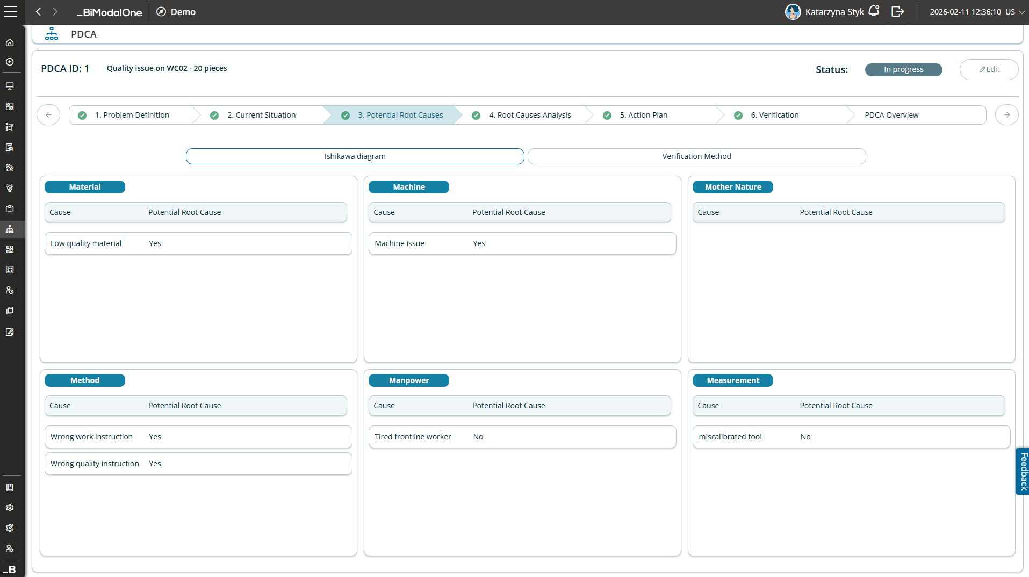This screenshot has width=1029, height=577.
Task: Open the hamburger menu in the top bar
Action: coord(11,12)
